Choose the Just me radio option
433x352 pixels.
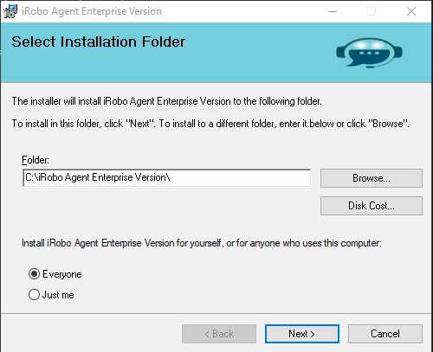pos(34,294)
